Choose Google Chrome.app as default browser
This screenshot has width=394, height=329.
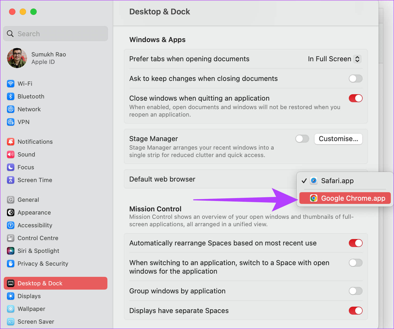click(x=345, y=198)
